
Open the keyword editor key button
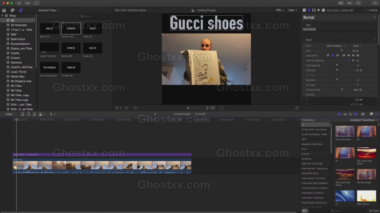28,3
